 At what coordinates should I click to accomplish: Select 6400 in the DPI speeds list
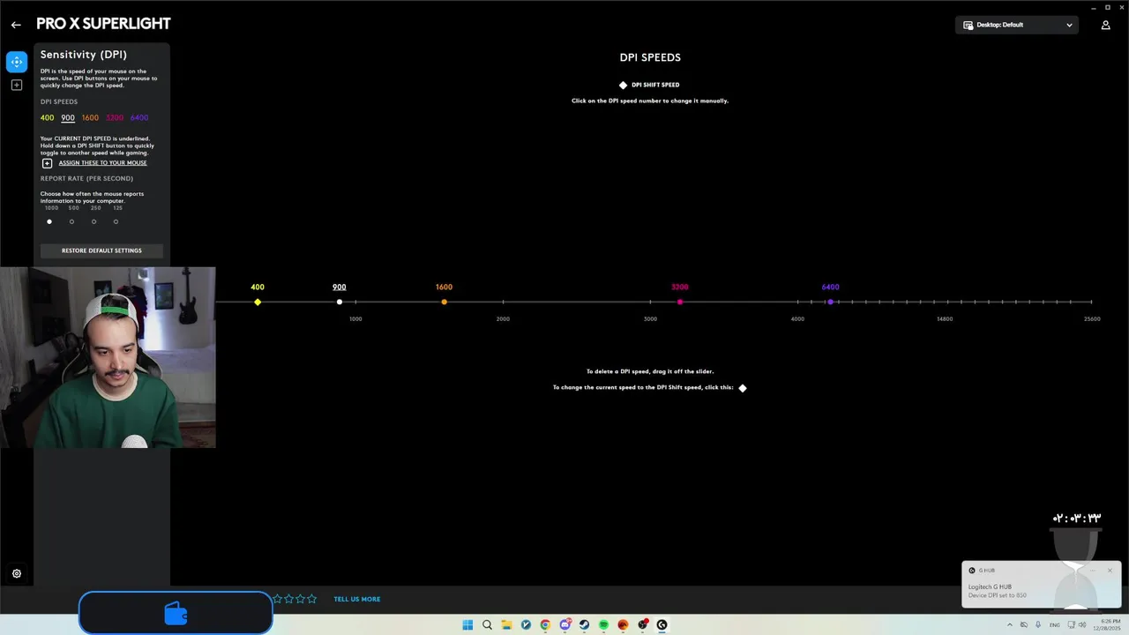(x=139, y=118)
